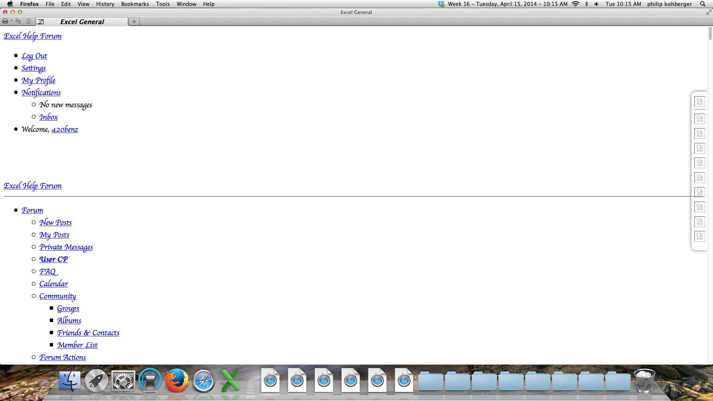Open the Print button dropdown arrow
This screenshot has width=713, height=401.
pyautogui.click(x=12, y=21)
